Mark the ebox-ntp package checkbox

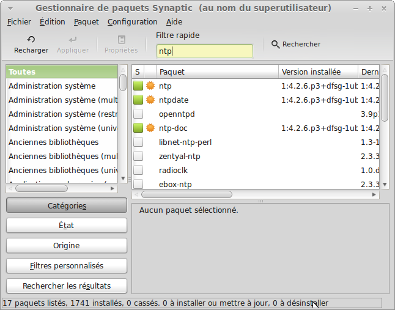coord(138,184)
